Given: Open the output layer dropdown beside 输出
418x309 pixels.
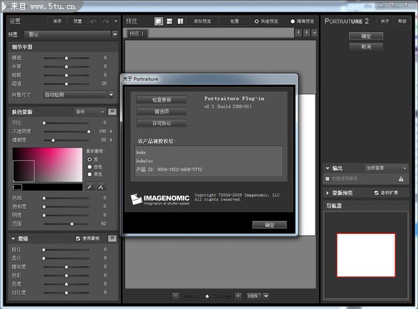Looking at the screenshot, I should [386, 168].
